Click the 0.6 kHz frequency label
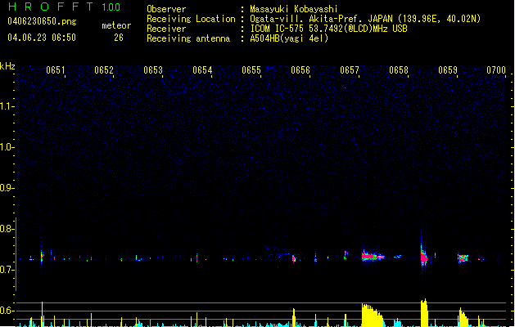Image resolution: width=515 pixels, height=327 pixels. tap(6, 311)
